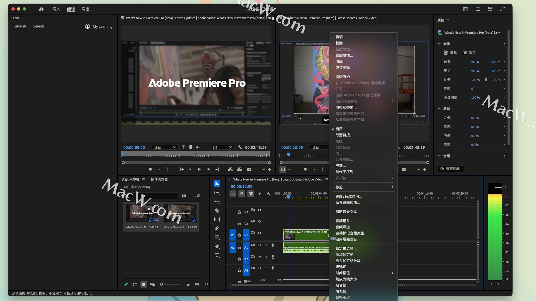
Task: Switch project panel to list view
Action: point(135,284)
